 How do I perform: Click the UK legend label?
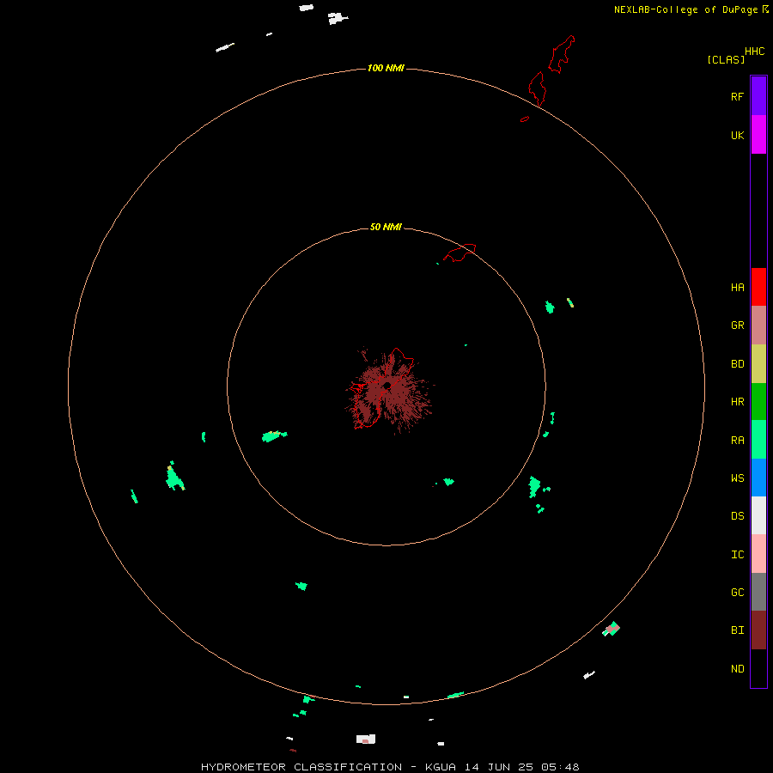coord(737,135)
